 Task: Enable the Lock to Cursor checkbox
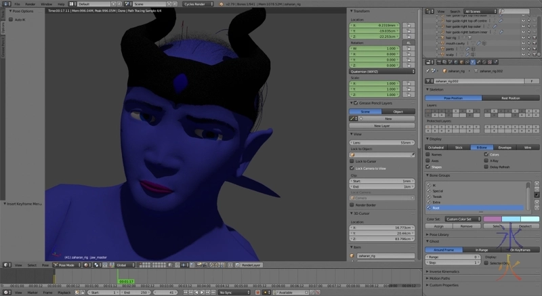353,161
